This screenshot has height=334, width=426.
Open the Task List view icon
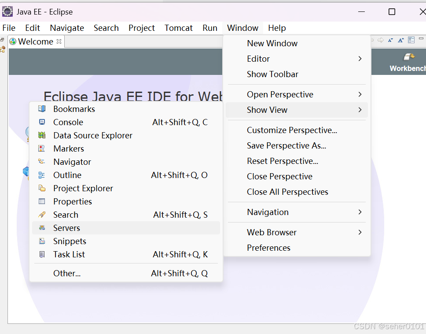coord(42,254)
